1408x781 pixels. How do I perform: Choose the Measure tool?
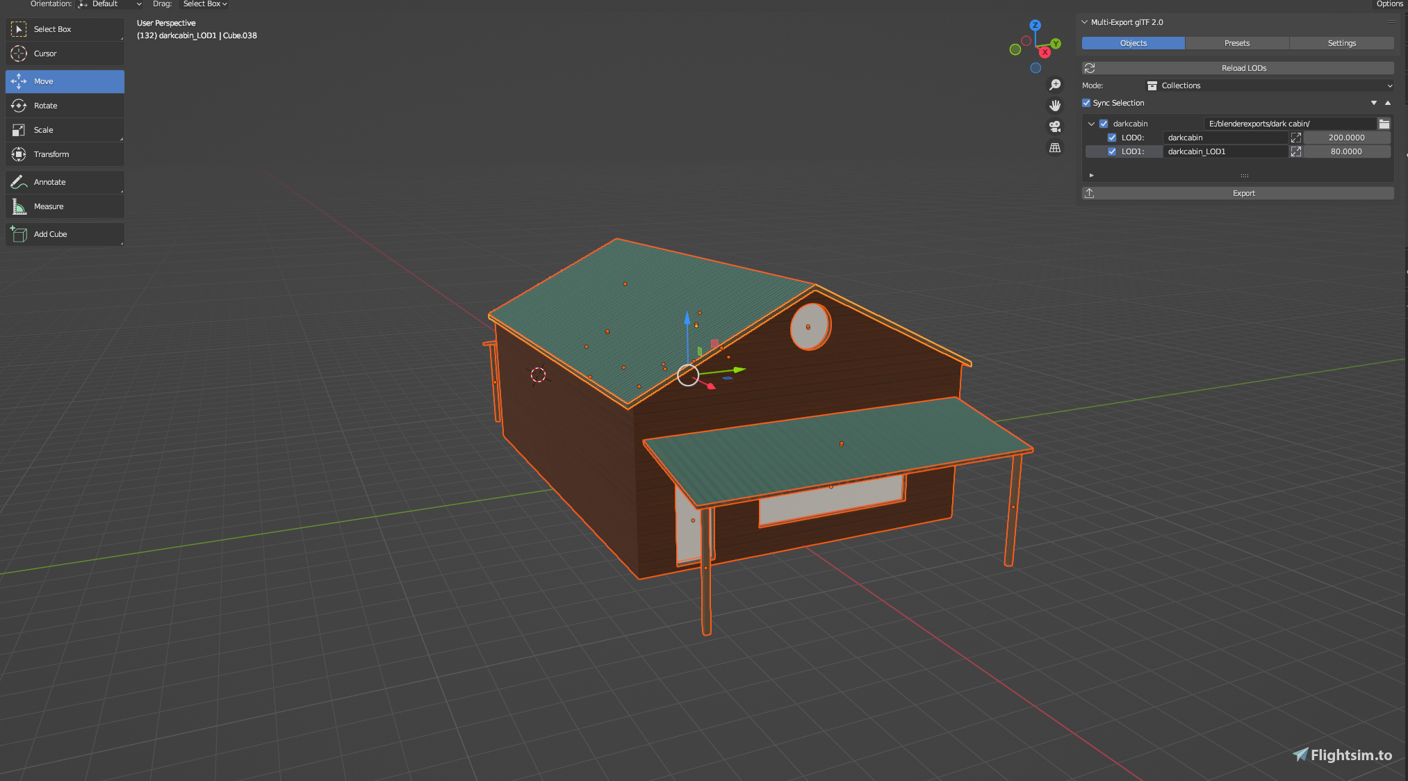click(65, 206)
